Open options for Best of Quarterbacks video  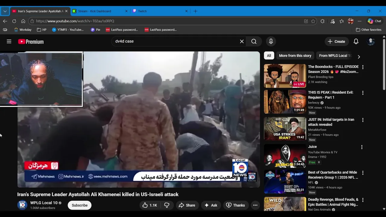(363, 173)
